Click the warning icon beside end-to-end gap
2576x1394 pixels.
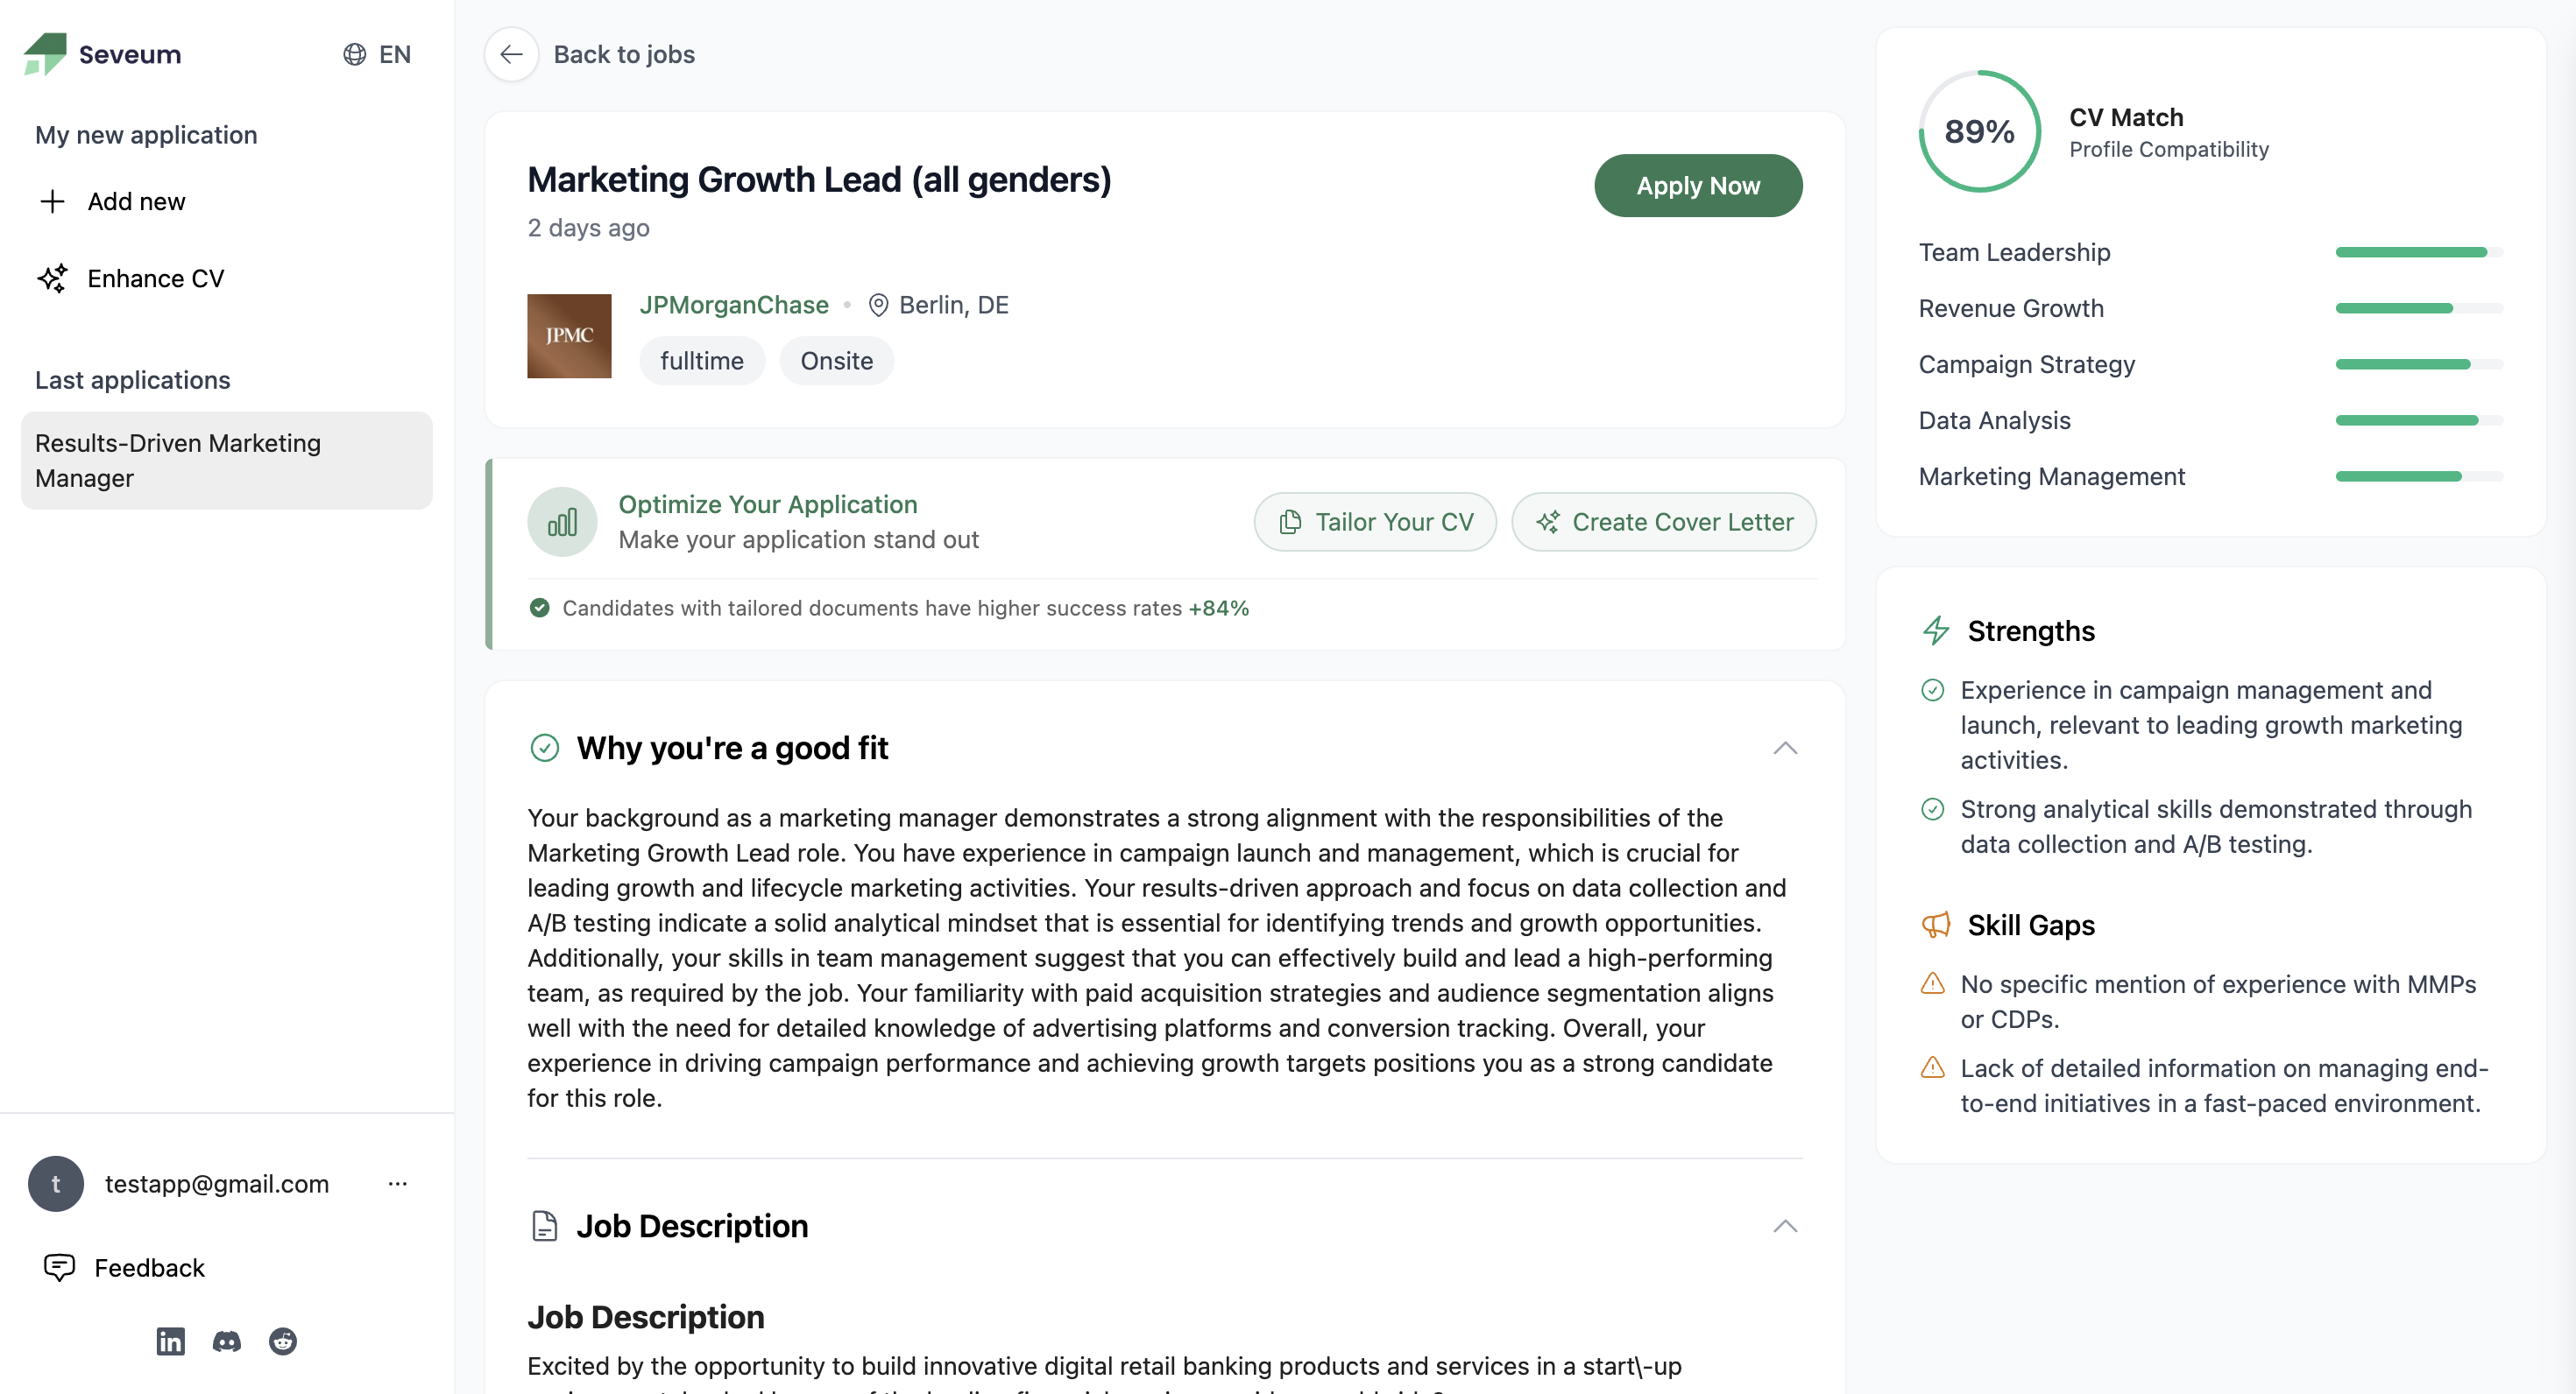pos(1933,1067)
